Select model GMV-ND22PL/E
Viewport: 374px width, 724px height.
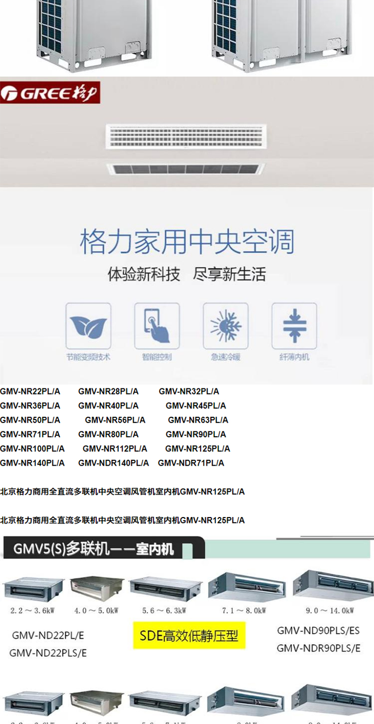tap(48, 635)
